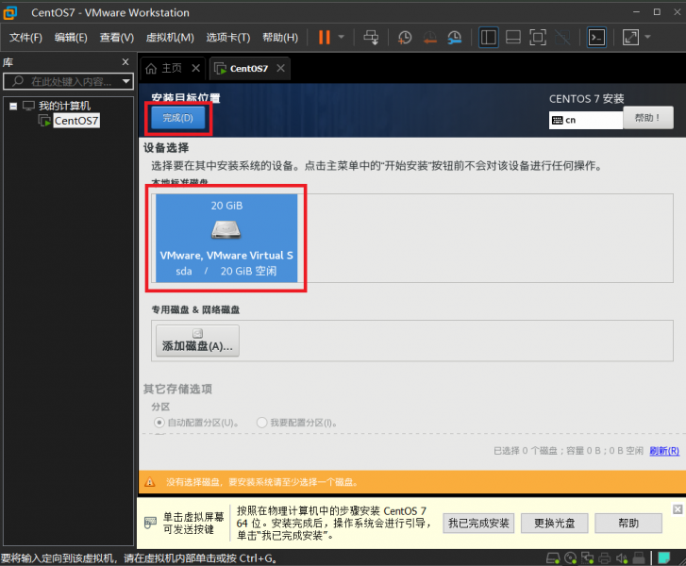686x566 pixels.
Task: Click the send Ctrl+Alt+Del icon
Action: tap(371, 38)
